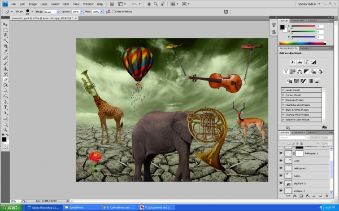339x211 pixels.
Task: Select the Paint Bucket tool
Action: pos(5,85)
